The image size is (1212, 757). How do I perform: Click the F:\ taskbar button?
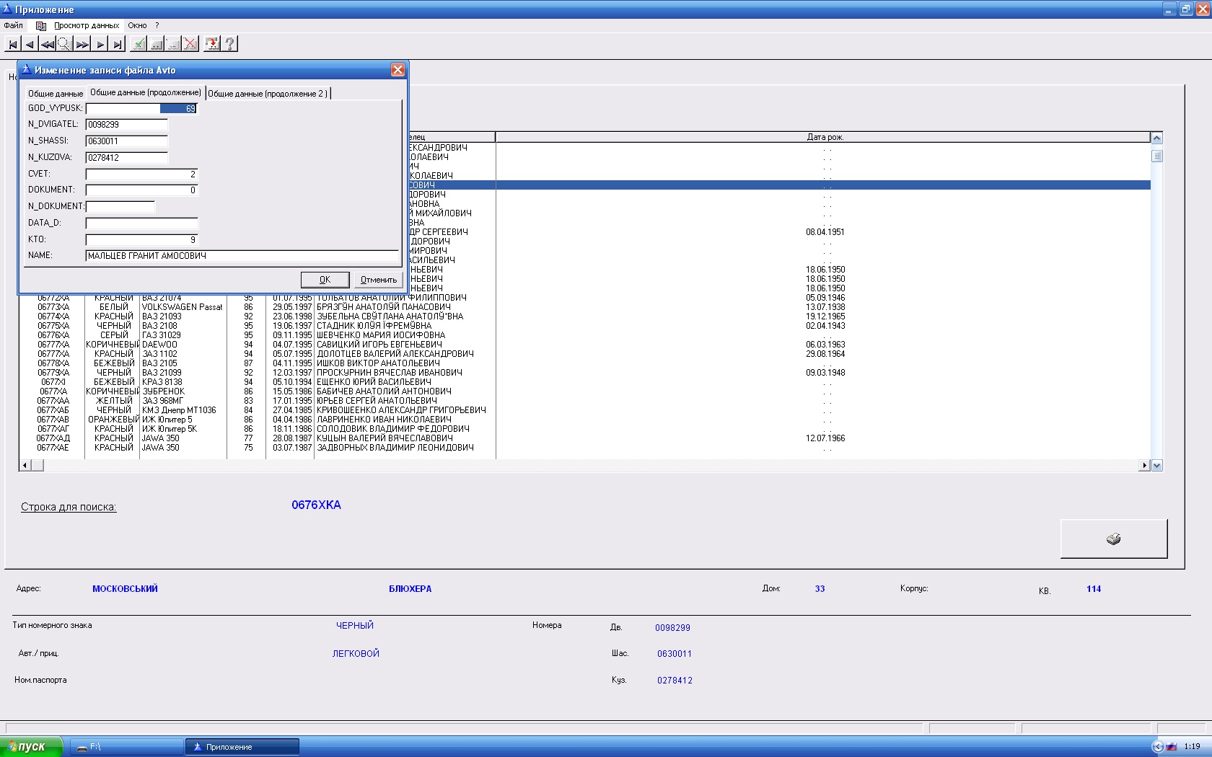point(128,747)
